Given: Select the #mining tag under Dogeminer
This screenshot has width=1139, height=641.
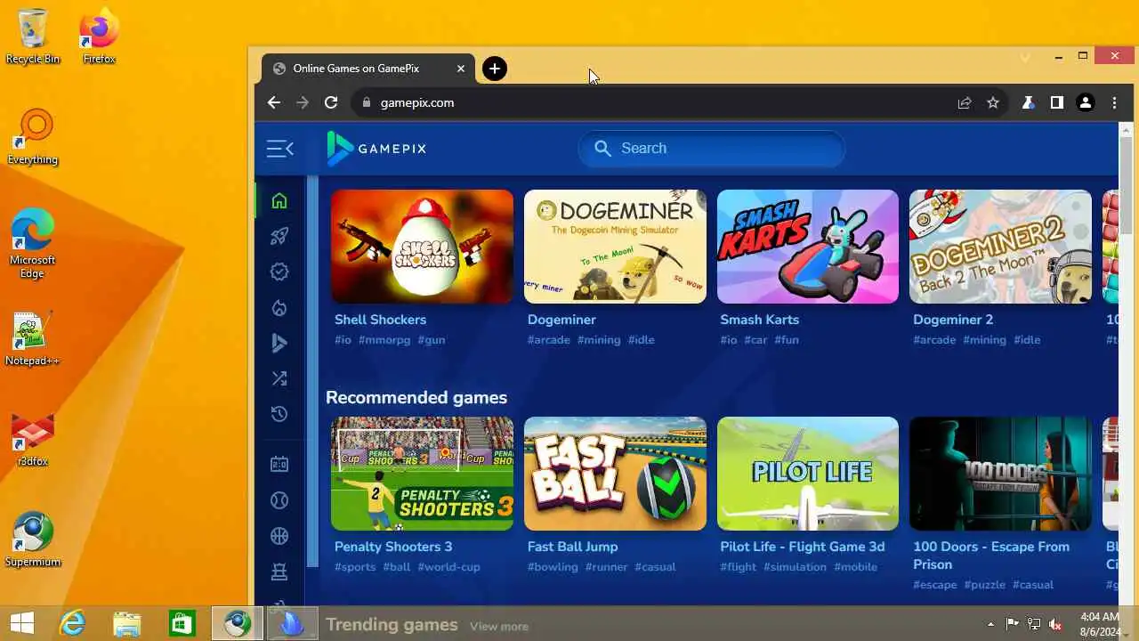Looking at the screenshot, I should [x=599, y=340].
